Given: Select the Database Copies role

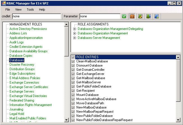Looking at the screenshot, I should pos(21,56).
